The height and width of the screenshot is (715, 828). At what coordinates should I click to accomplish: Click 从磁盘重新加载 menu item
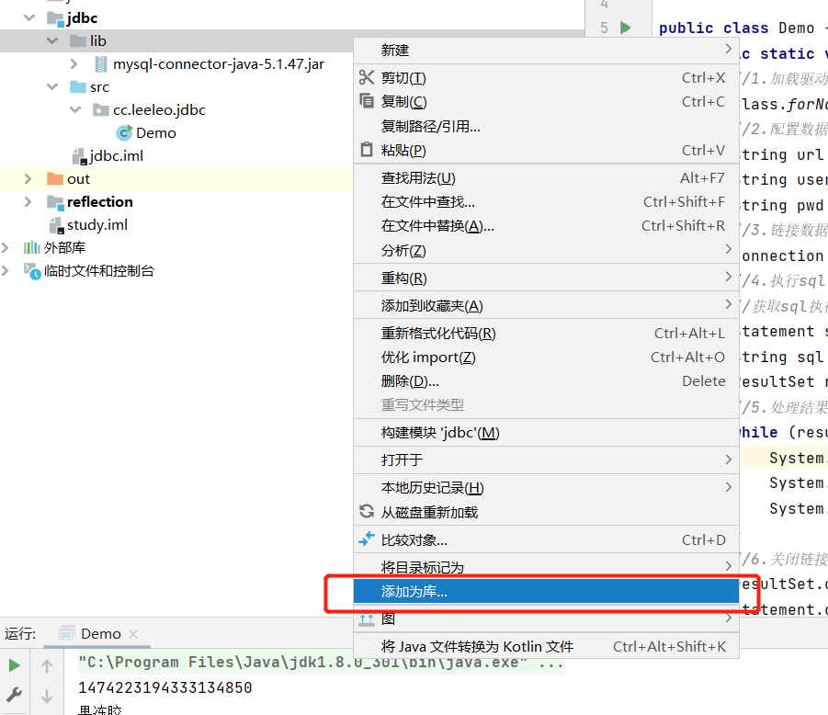coord(429,513)
